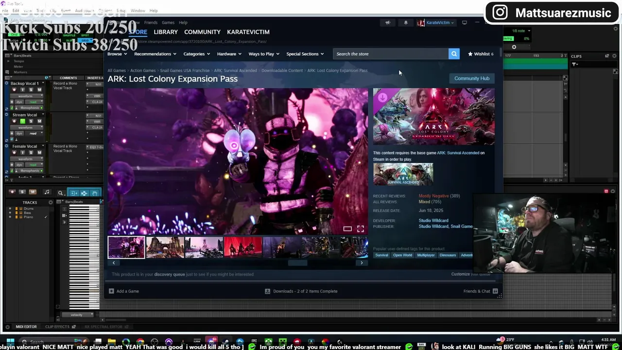The image size is (622, 350).
Task: Click the store search magnifier button
Action: click(454, 54)
